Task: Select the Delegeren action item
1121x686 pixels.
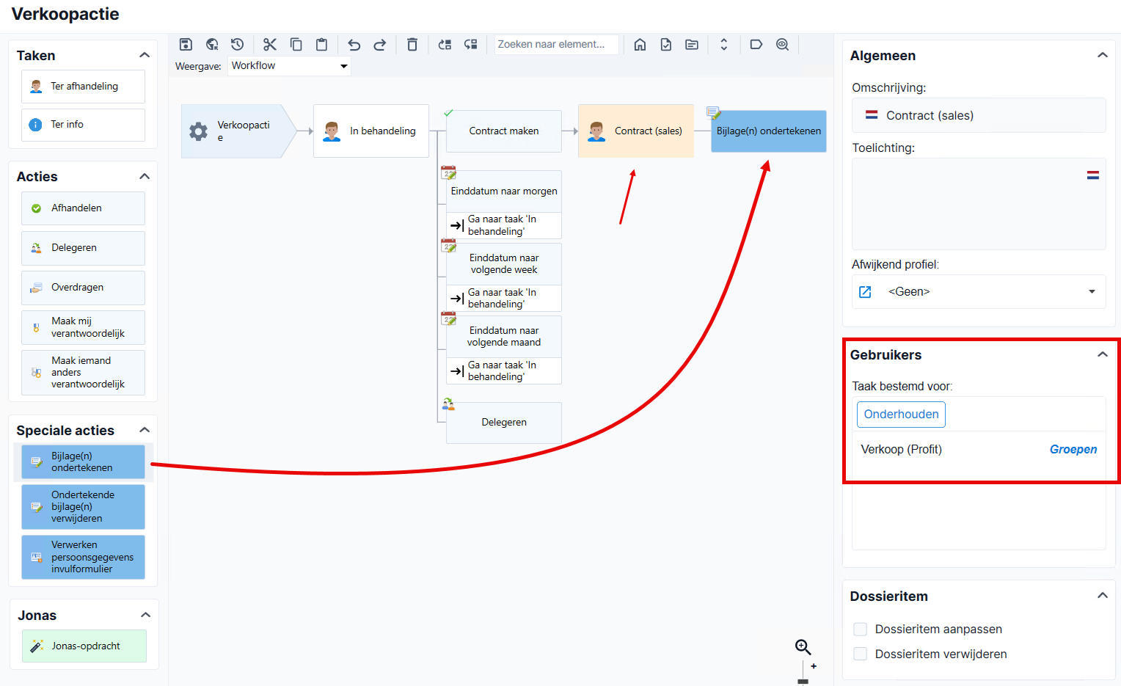Action: [83, 248]
